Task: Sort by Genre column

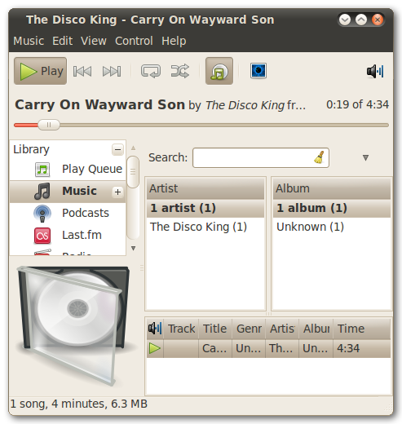Action: [x=249, y=329]
